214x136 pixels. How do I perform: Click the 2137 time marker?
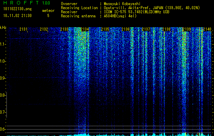click(x=146, y=29)
